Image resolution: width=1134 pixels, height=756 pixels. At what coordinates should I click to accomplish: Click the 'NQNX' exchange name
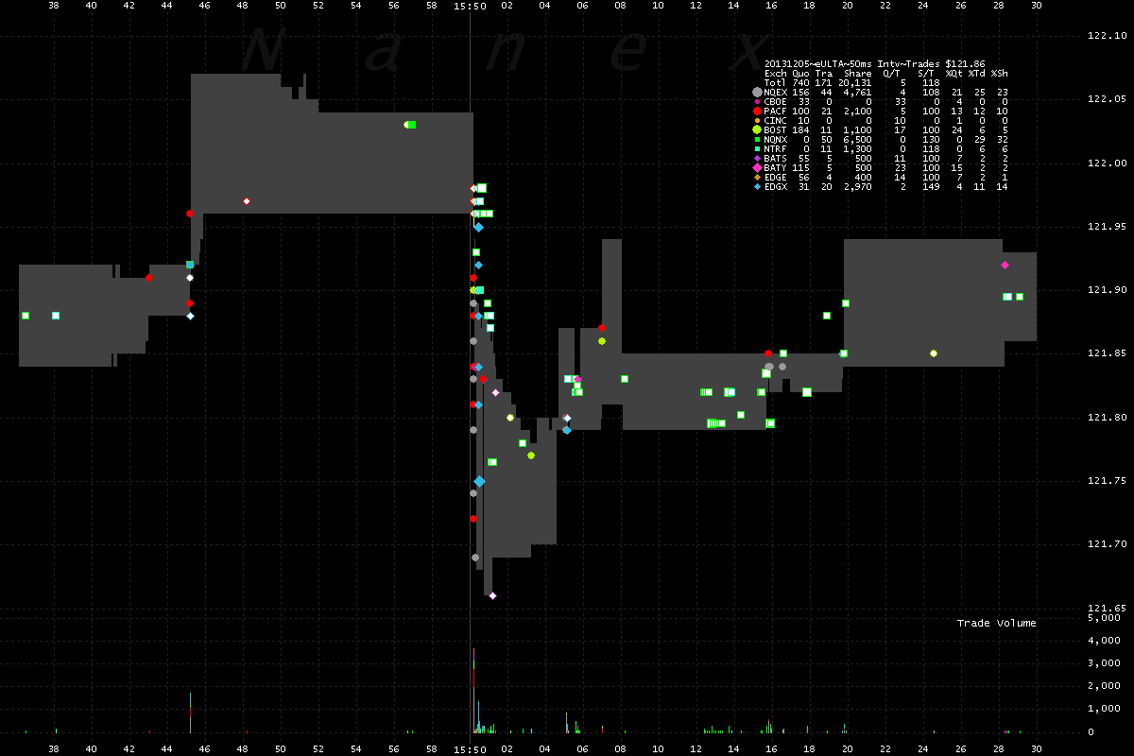775,140
